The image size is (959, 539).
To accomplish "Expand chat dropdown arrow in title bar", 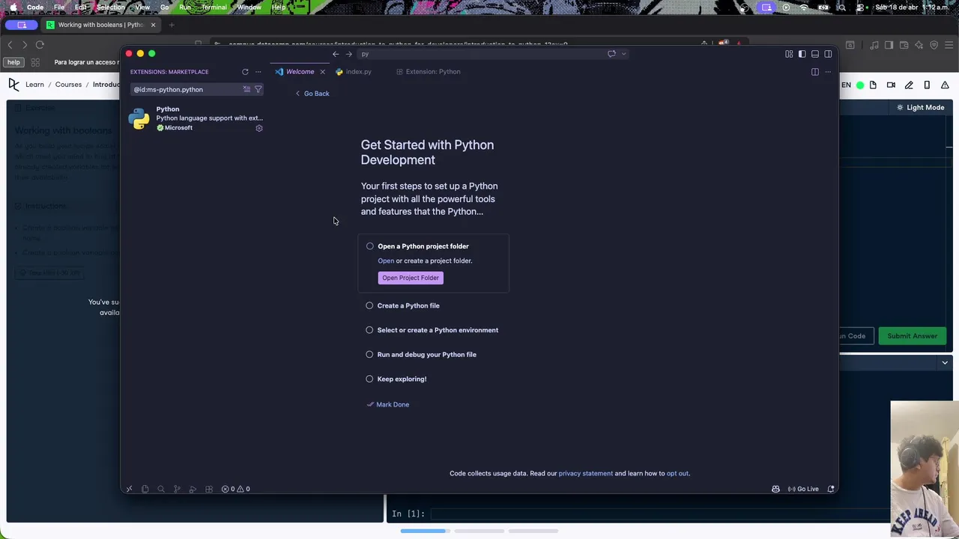I will click(x=623, y=54).
